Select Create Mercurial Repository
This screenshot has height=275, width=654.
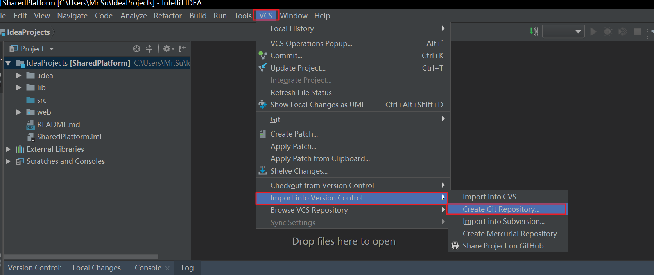[507, 234]
